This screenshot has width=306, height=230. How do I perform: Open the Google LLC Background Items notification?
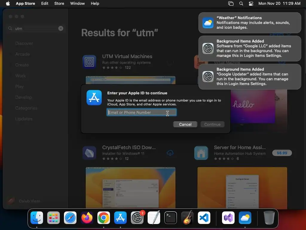(x=250, y=49)
